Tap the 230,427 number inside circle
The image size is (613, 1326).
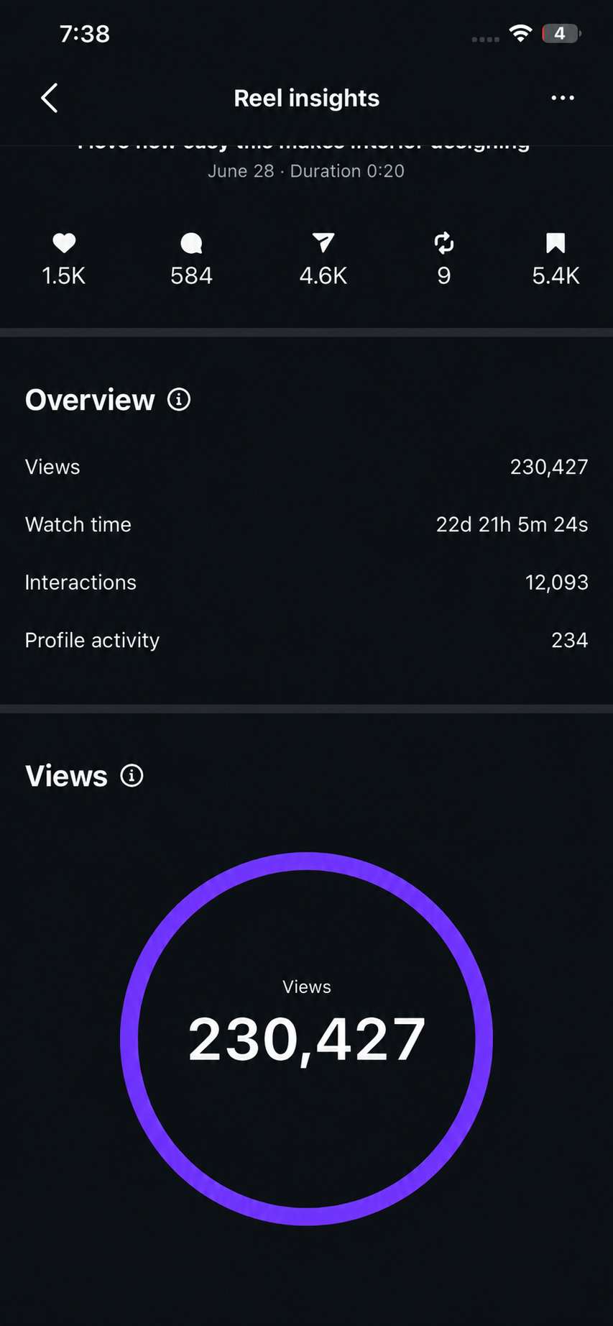click(307, 1040)
